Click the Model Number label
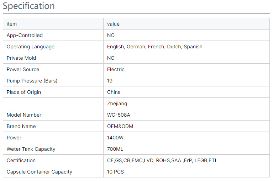Viewport: 273px width, 181px height. coord(24,115)
